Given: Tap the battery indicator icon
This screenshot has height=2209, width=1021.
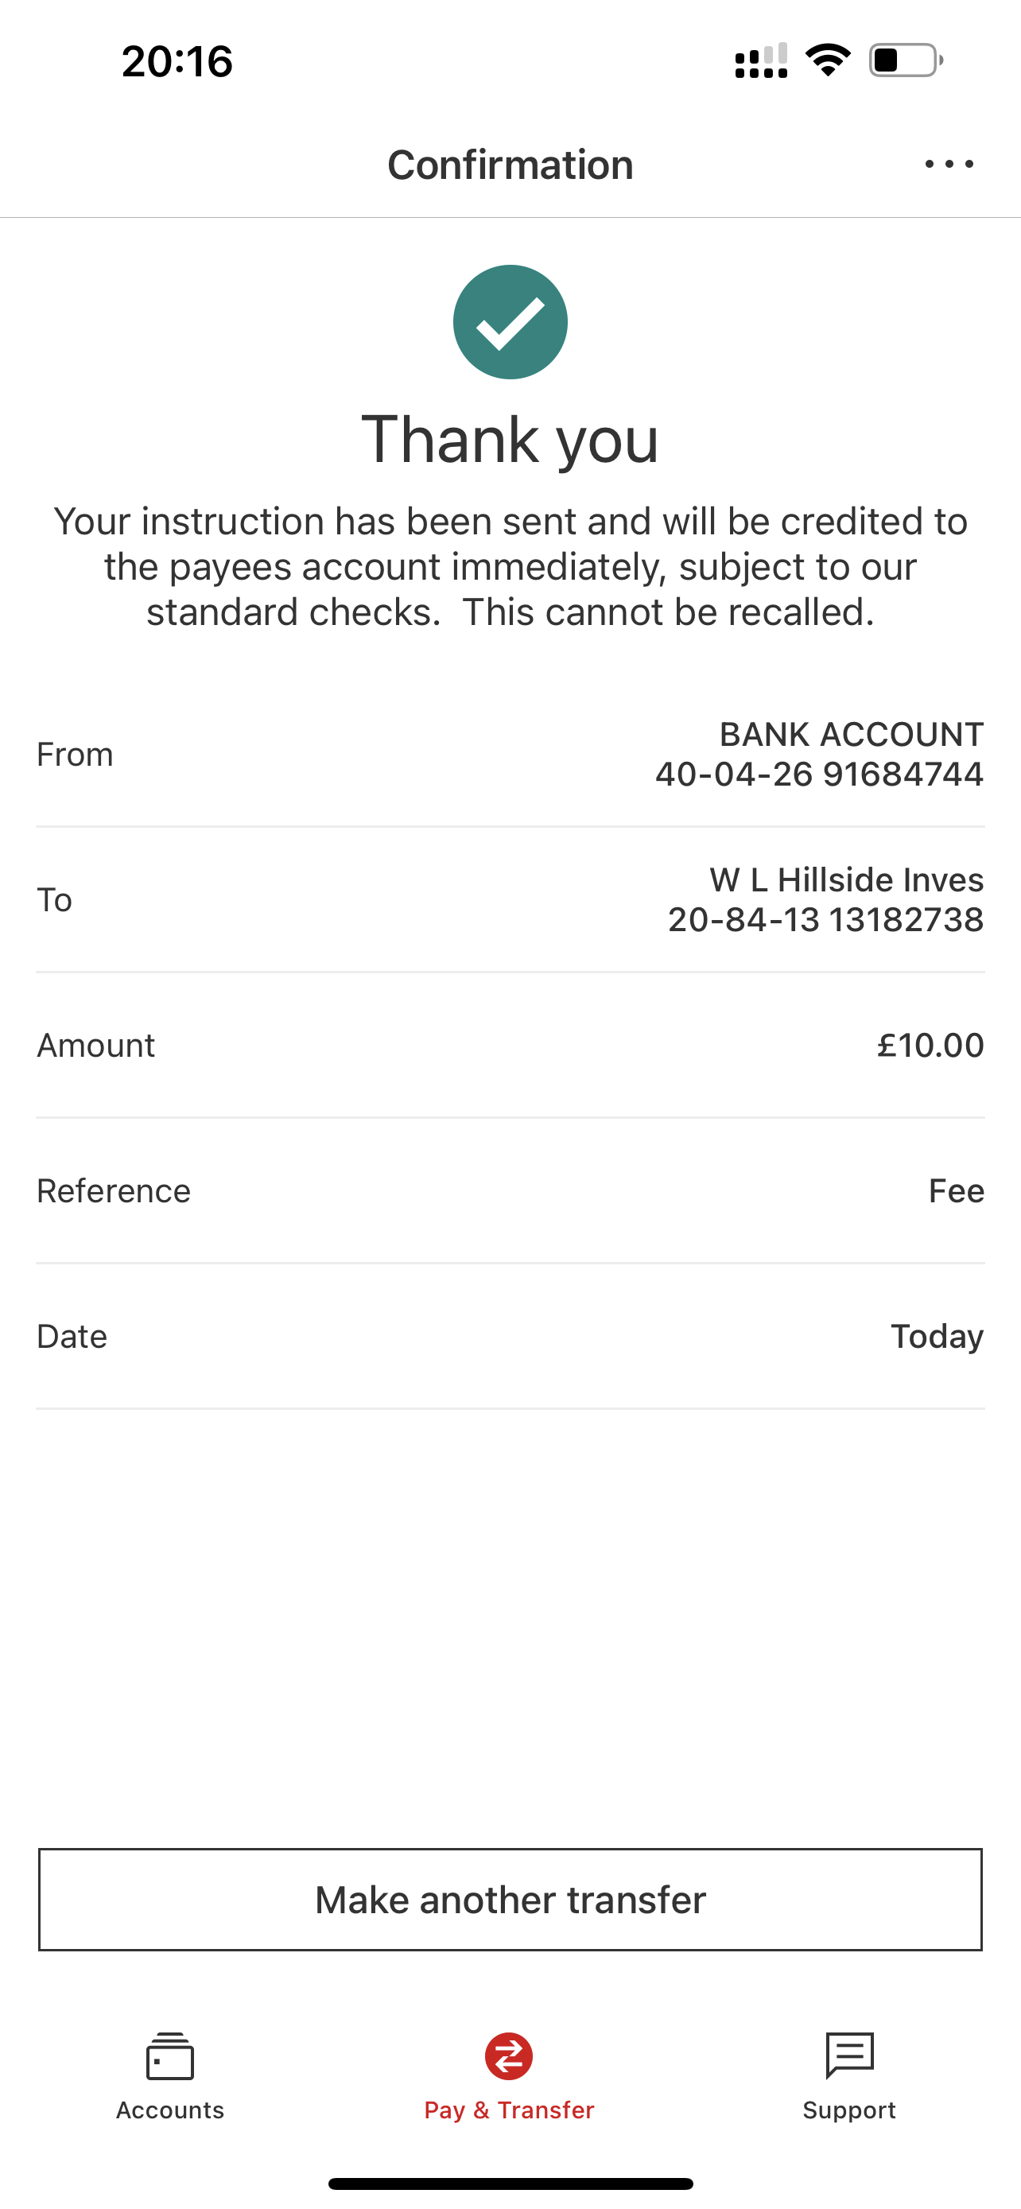Looking at the screenshot, I should 905,60.
